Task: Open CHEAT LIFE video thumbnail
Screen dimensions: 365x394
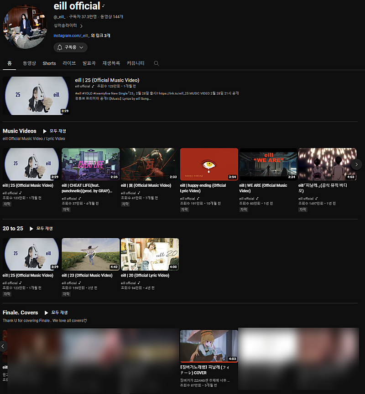Action: 91,164
